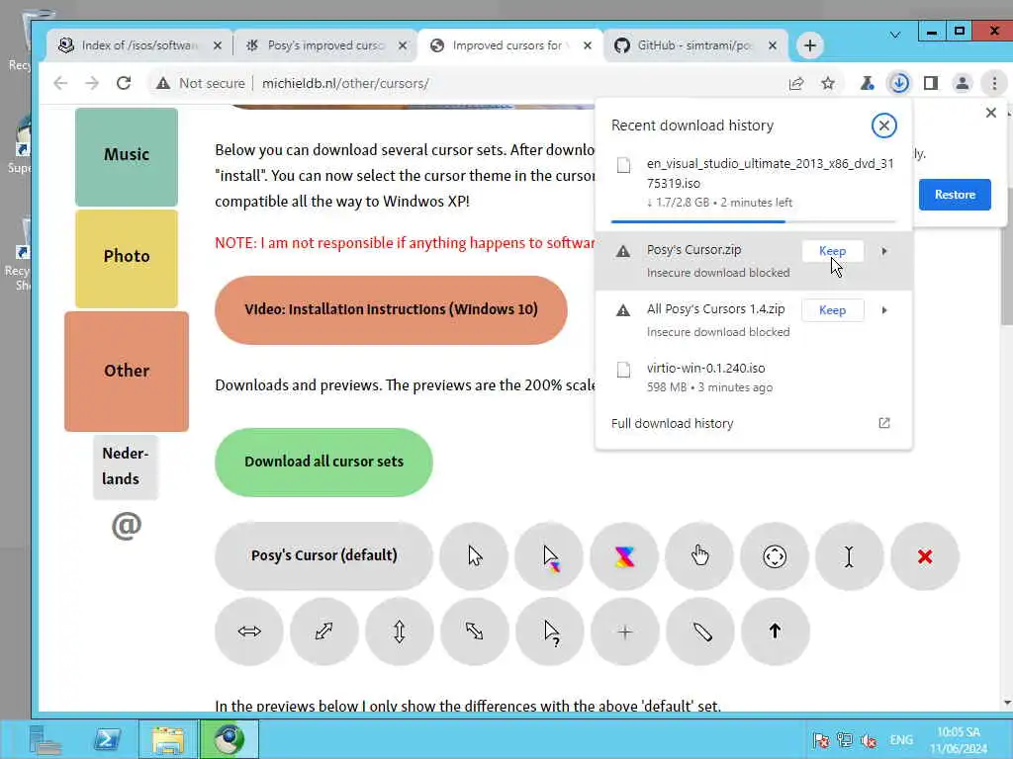The image size is (1013, 759).
Task: Click the I-beam text cursor preview
Action: (x=850, y=555)
